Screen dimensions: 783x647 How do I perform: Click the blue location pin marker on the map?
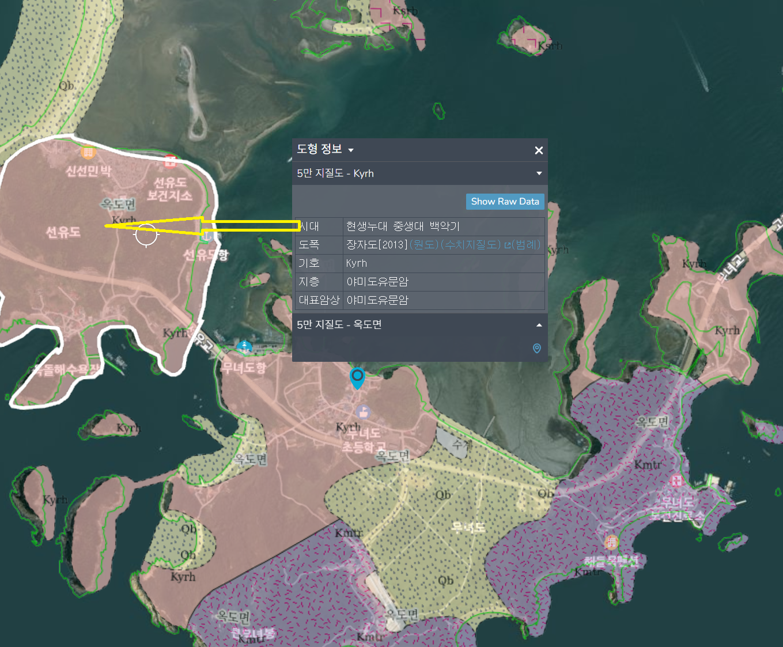357,378
